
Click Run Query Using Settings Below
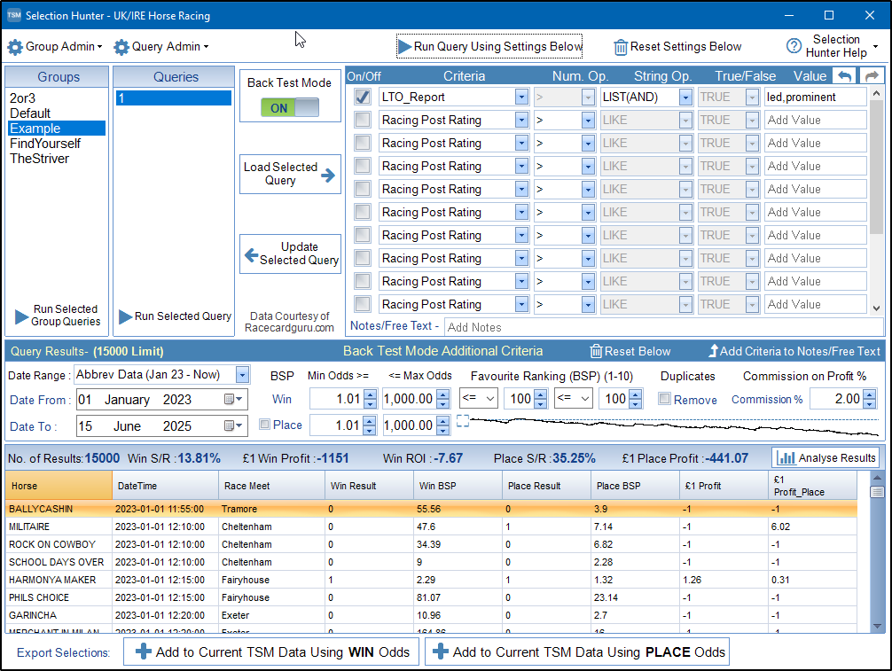489,46
